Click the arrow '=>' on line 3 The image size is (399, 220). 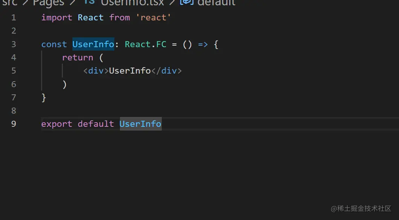click(x=203, y=44)
